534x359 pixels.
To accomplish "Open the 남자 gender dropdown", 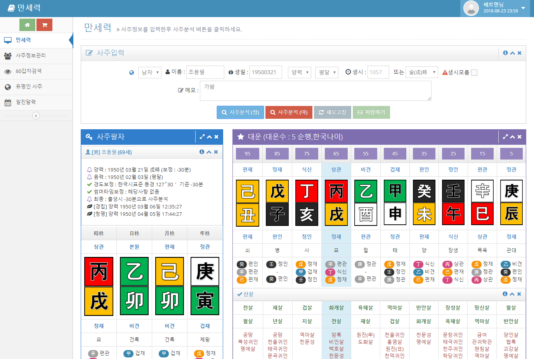I will (x=150, y=72).
